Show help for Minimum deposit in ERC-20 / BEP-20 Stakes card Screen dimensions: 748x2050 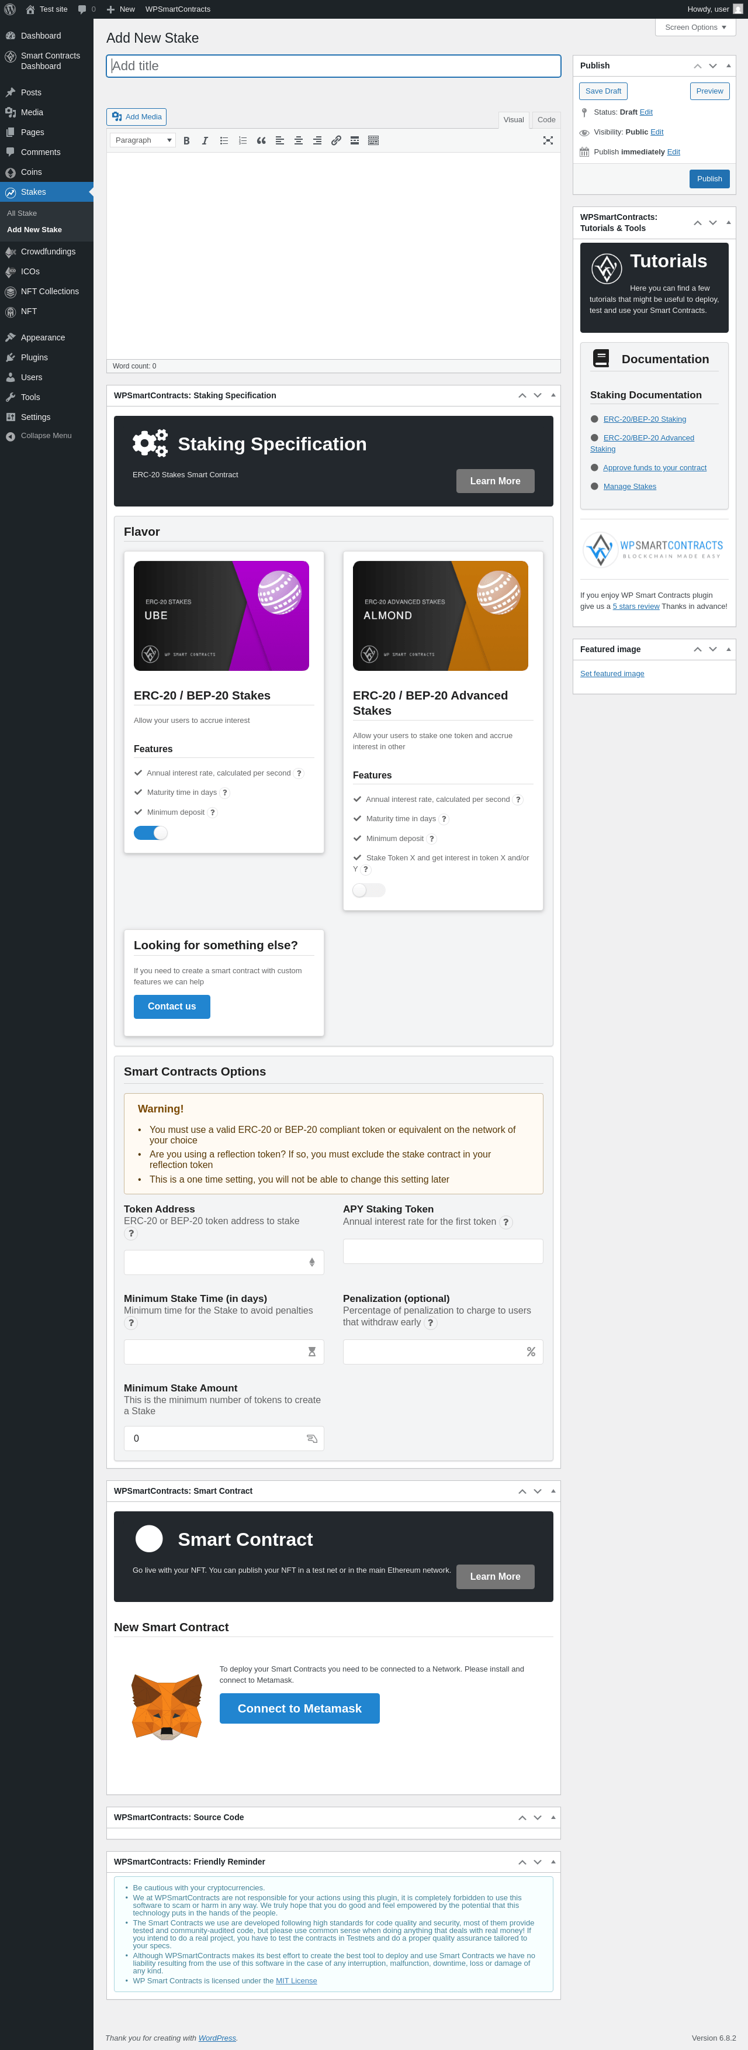tap(212, 812)
